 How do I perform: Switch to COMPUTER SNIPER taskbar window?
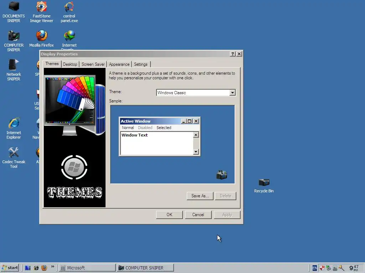(x=145, y=268)
